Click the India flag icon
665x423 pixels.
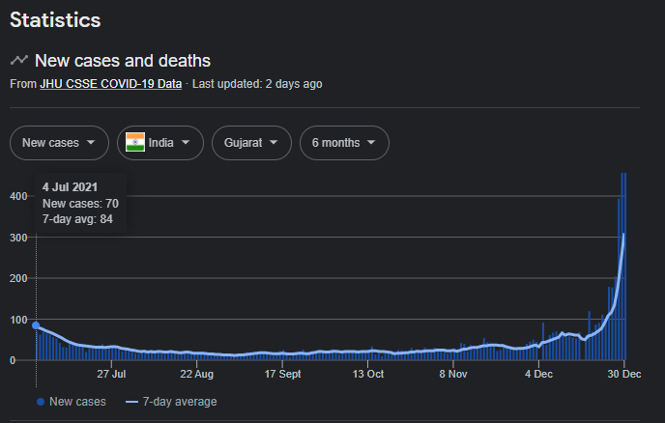click(135, 142)
